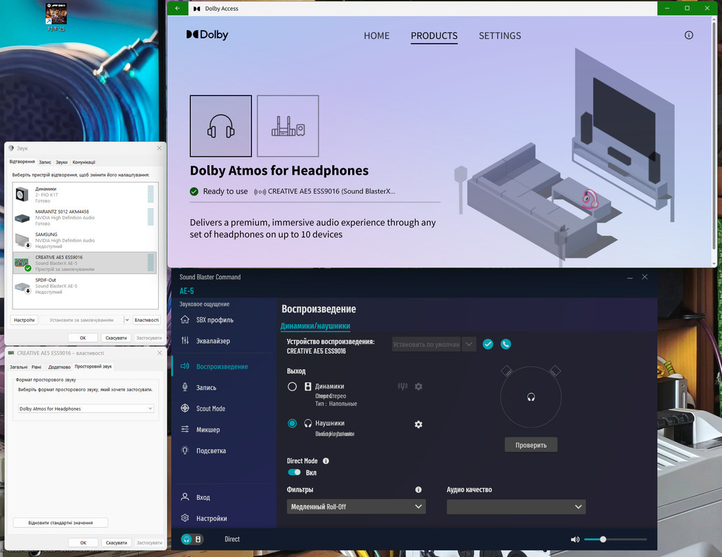
Task: Select the CREATIVE AE5 ESS9016 device row
Action: coord(85,263)
